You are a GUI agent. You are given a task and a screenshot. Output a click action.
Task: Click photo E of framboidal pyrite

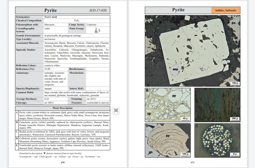click(217, 140)
